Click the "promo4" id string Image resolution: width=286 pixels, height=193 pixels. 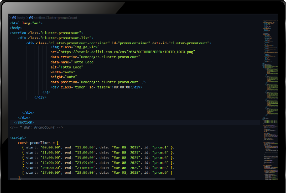coord(160,163)
